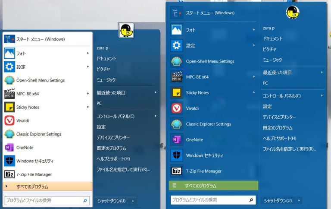Launch 7-Zip File Manager icon in right blue menu

(176, 171)
